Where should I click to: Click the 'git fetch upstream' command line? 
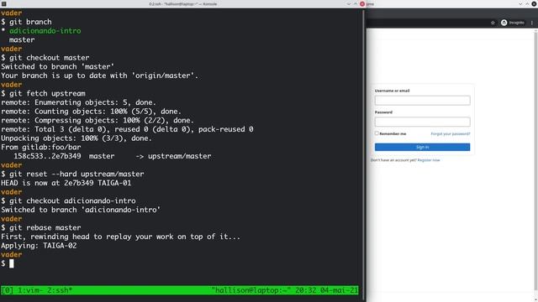[43, 93]
